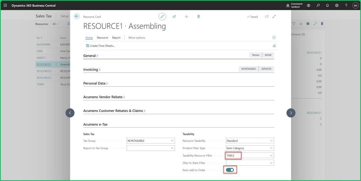Show the FactBox info icon
Viewport: 361px width, 181px height.
pos(274,38)
